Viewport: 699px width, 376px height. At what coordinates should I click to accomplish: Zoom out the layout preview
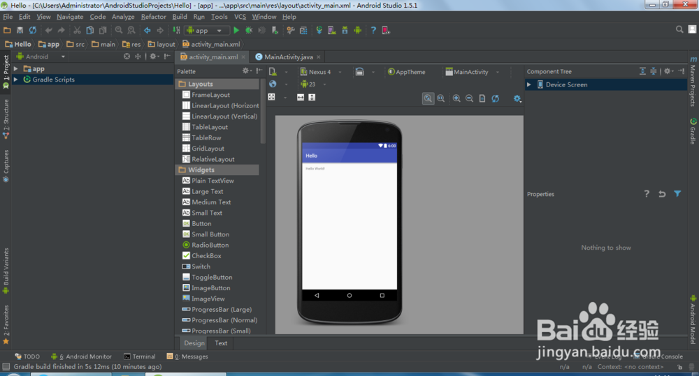[470, 98]
